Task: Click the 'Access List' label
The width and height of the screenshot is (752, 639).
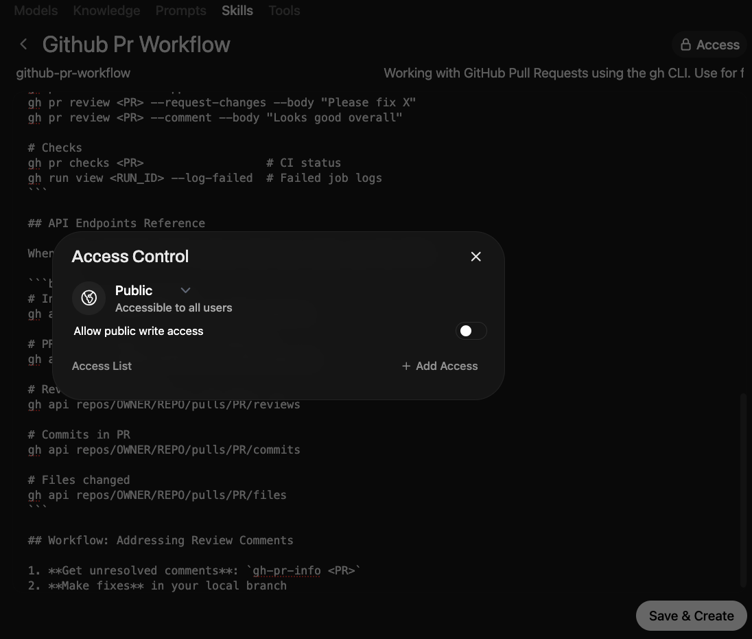Action: [x=102, y=366]
